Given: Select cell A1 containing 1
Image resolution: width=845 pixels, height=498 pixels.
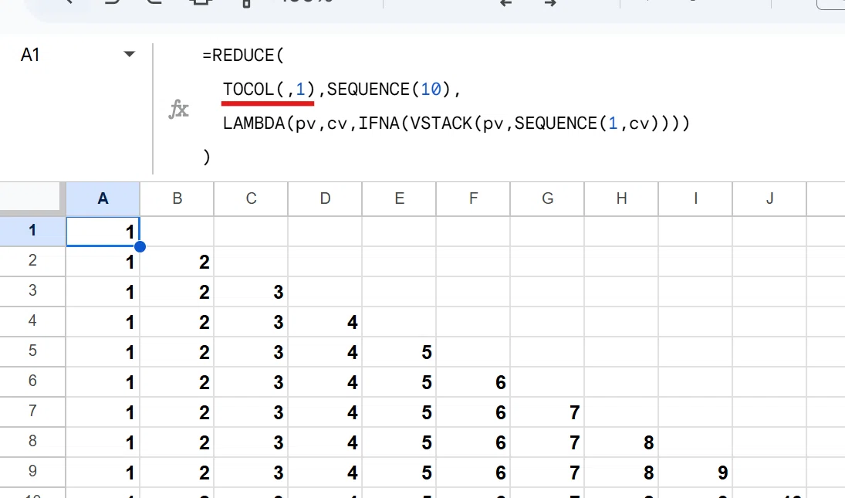Looking at the screenshot, I should (103, 231).
